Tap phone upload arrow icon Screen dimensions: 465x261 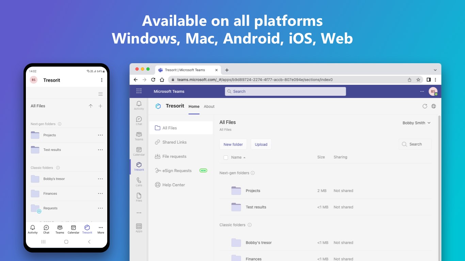[91, 106]
